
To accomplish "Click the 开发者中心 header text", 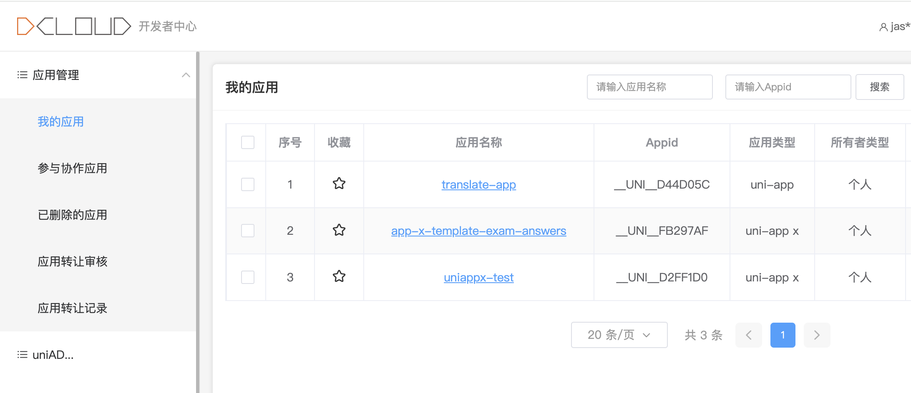I will [x=168, y=27].
